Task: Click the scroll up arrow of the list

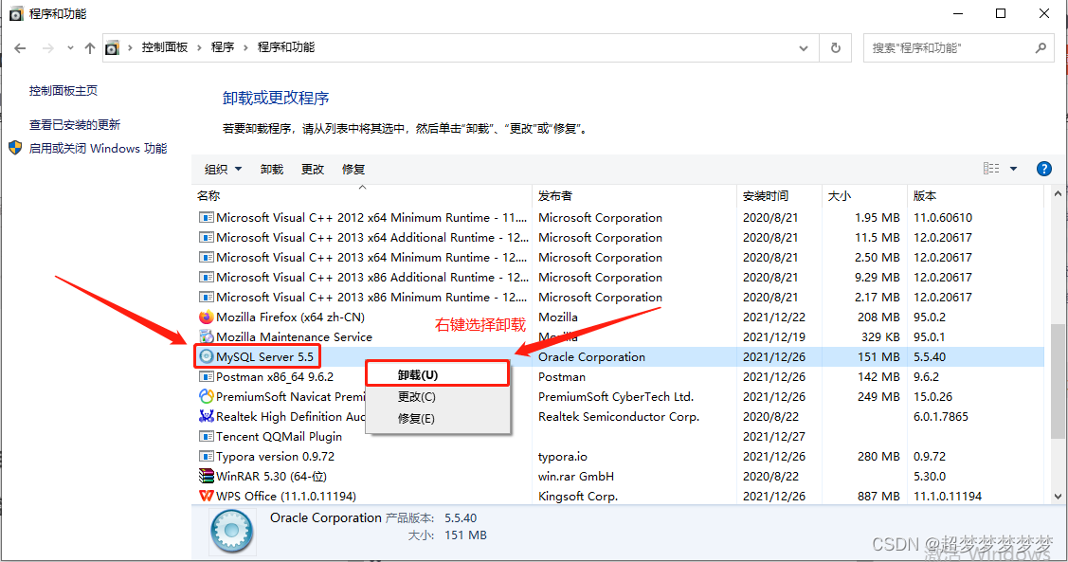Action: pos(1058,195)
